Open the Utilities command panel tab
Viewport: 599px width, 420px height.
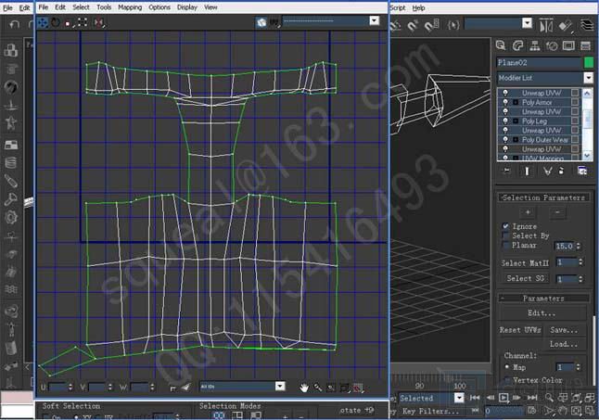586,45
